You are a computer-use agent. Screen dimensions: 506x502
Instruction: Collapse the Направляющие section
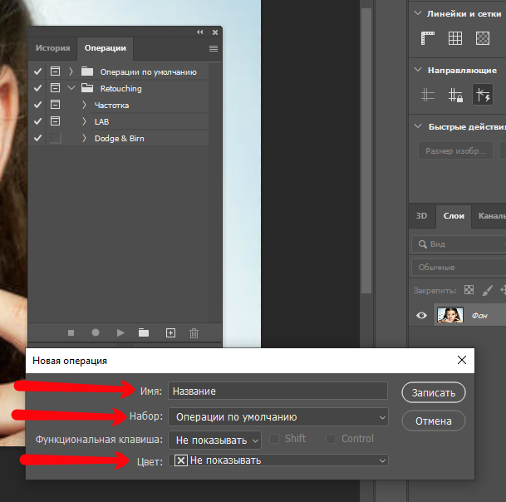pyautogui.click(x=418, y=70)
